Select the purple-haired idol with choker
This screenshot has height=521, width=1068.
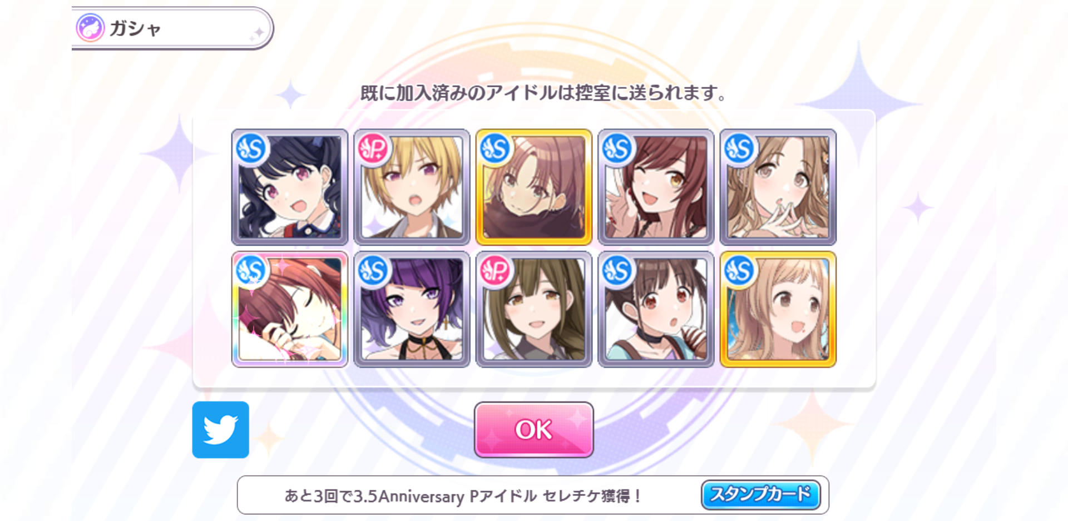pos(412,309)
